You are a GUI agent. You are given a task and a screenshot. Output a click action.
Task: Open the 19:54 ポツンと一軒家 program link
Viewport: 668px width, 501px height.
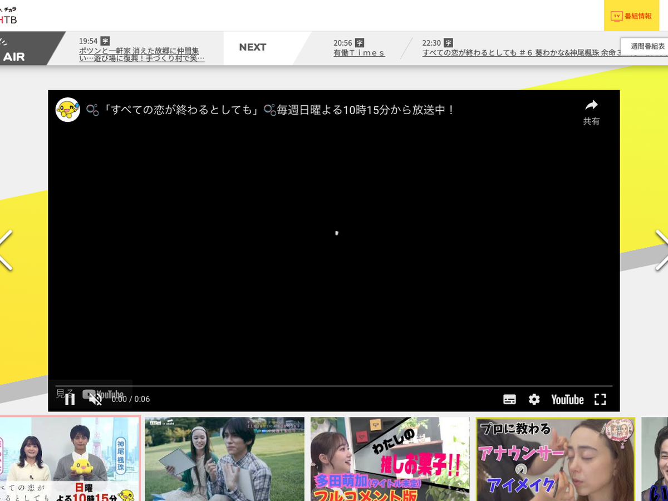point(141,54)
